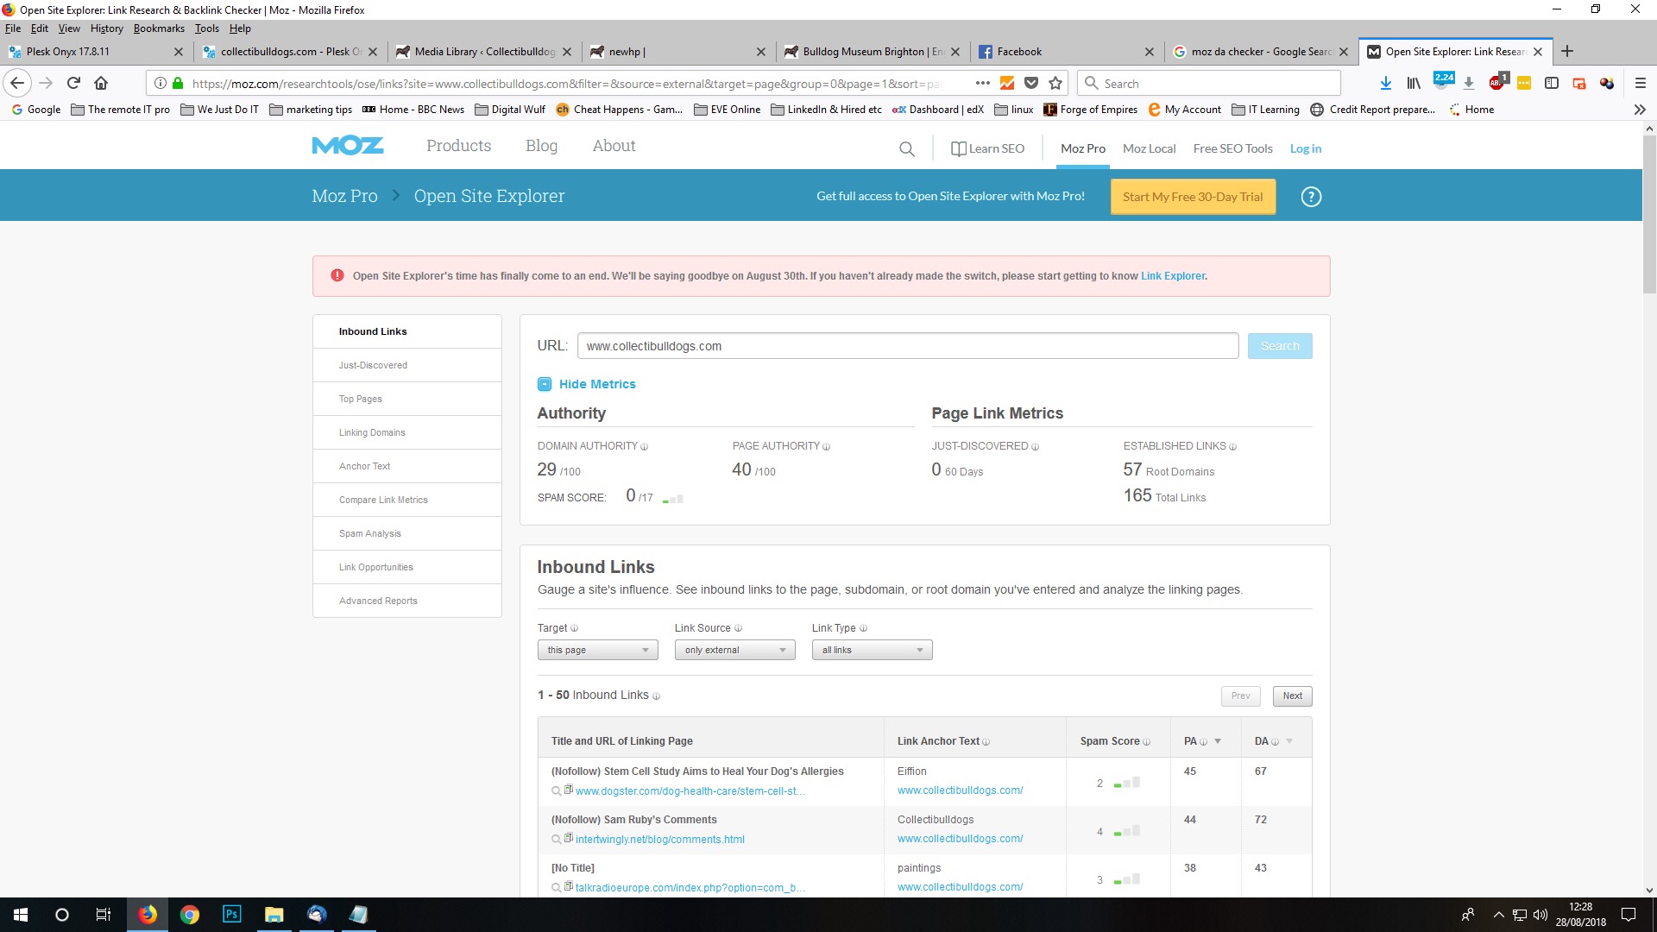Click the URL Search button

coord(1280,346)
